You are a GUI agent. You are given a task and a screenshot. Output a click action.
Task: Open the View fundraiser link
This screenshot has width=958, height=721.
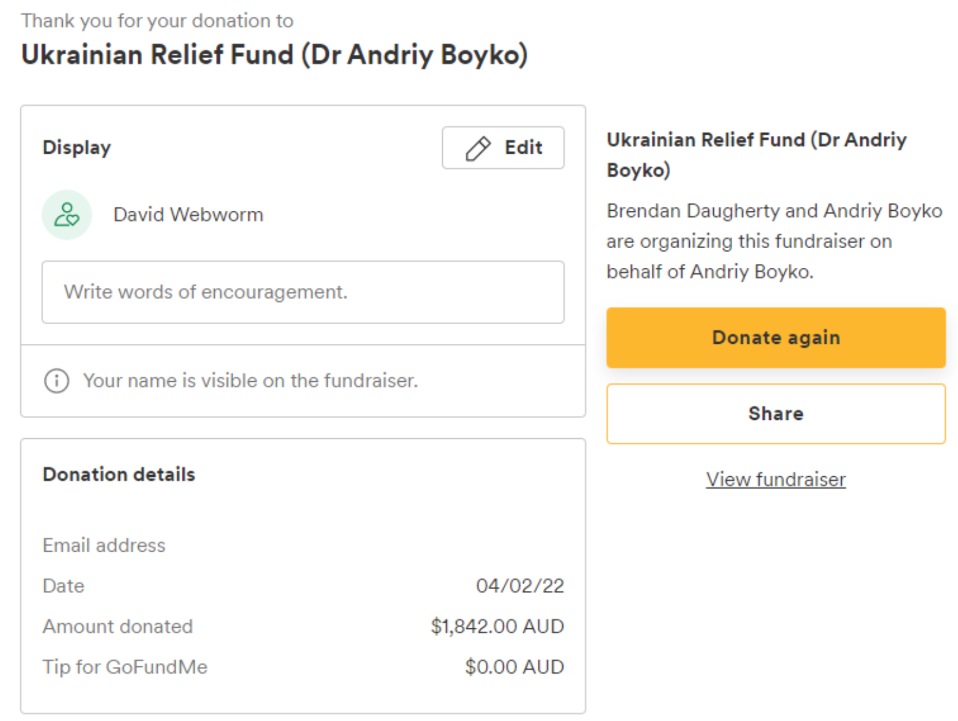click(x=775, y=479)
